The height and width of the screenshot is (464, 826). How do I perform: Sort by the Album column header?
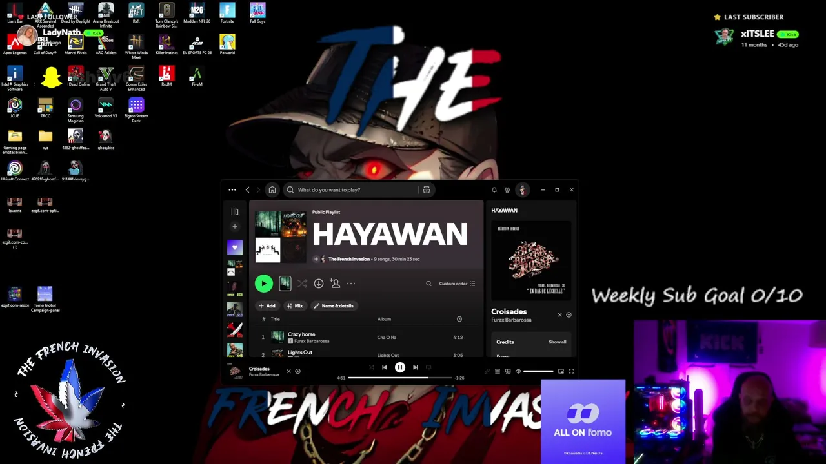(384, 319)
